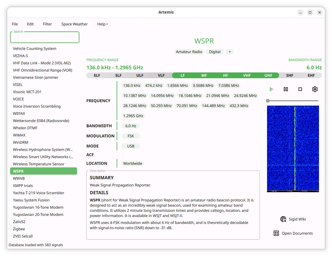The height and width of the screenshot is (256, 332).
Task: Select WWVB signal
Action: pos(44,178)
